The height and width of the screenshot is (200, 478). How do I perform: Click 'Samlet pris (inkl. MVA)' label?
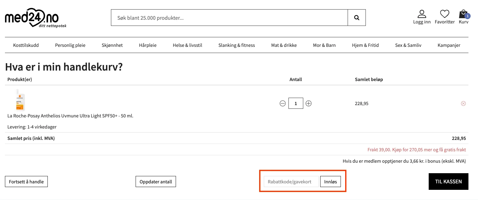[x=31, y=138]
